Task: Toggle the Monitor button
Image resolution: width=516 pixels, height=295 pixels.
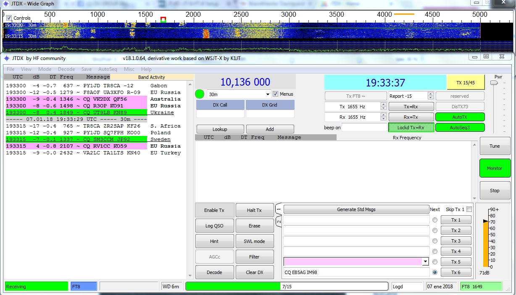Action: point(495,168)
